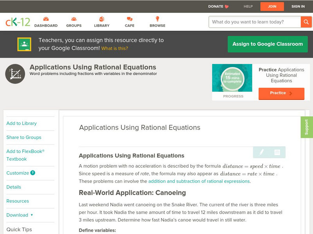This screenshot has width=313, height=234.
Task: Click the SIGN IN menu item
Action: pyautogui.click(x=298, y=6)
